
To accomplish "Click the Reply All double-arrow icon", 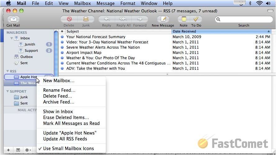I will (123, 19).
